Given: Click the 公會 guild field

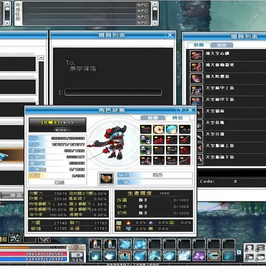Looking at the screenshot, I should pyautogui.click(x=155, y=182).
